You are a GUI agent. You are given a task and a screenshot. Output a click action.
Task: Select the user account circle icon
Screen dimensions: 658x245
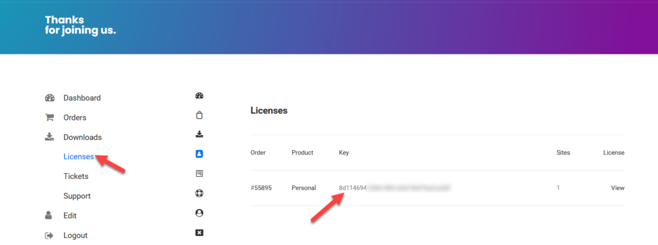pyautogui.click(x=199, y=213)
